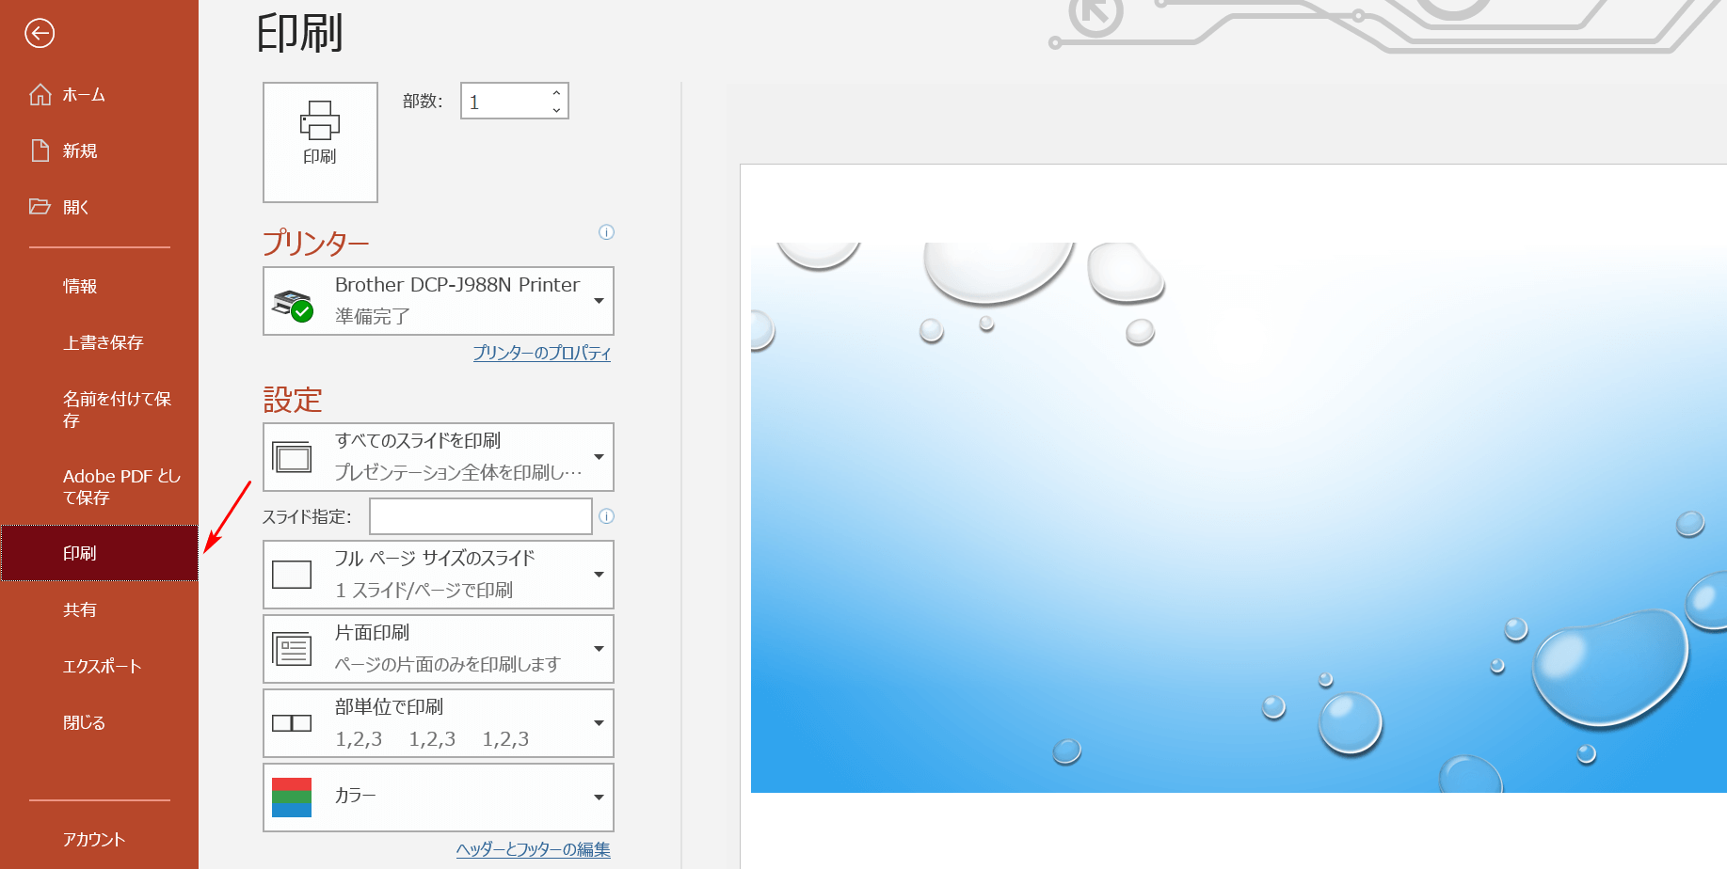This screenshot has height=869, width=1727.
Task: Click the 片面印刷 one-sided page icon
Action: click(x=292, y=649)
